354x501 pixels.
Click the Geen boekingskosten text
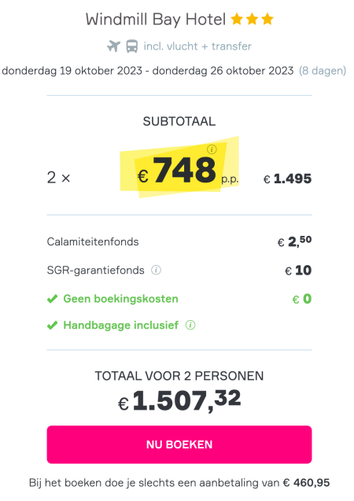121,299
